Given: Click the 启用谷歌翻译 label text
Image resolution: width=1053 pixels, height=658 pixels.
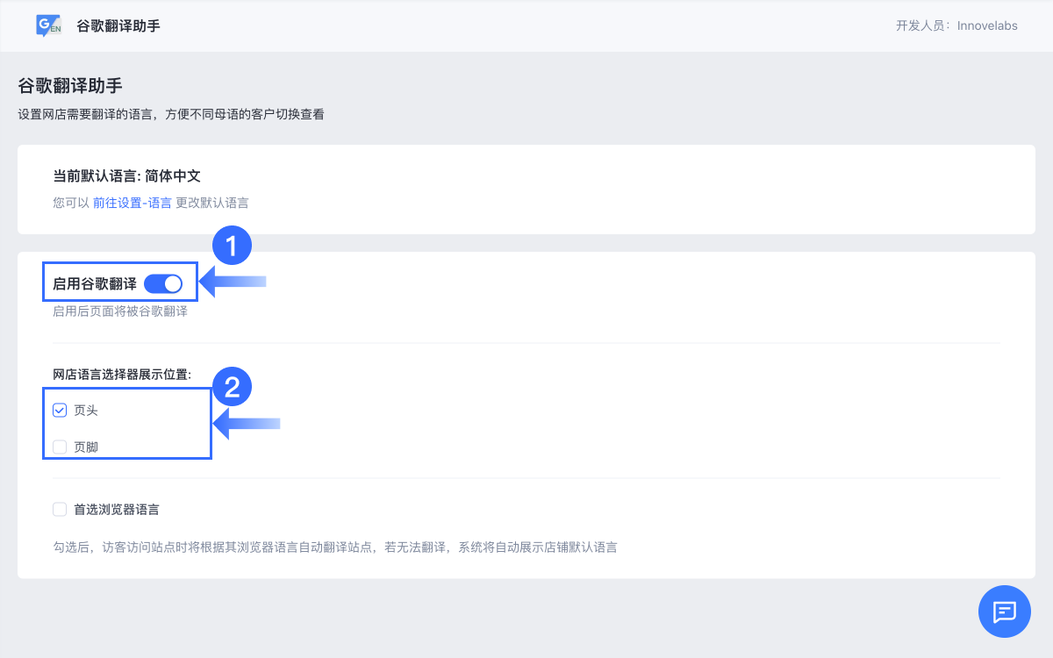Looking at the screenshot, I should pos(95,283).
